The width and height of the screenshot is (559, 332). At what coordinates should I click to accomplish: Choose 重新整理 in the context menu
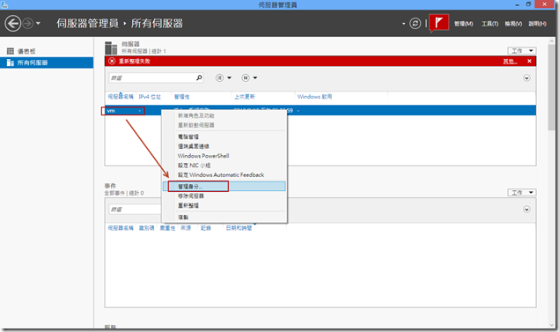(x=188, y=205)
